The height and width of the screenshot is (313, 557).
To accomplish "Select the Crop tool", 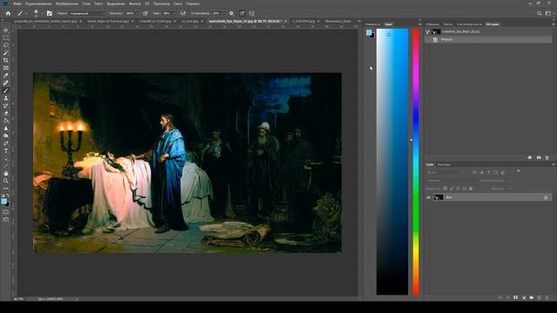I will pos(6,60).
